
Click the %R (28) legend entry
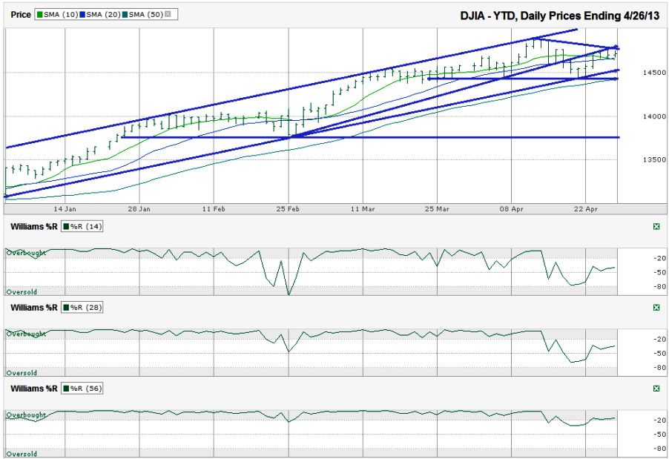[x=82, y=308]
